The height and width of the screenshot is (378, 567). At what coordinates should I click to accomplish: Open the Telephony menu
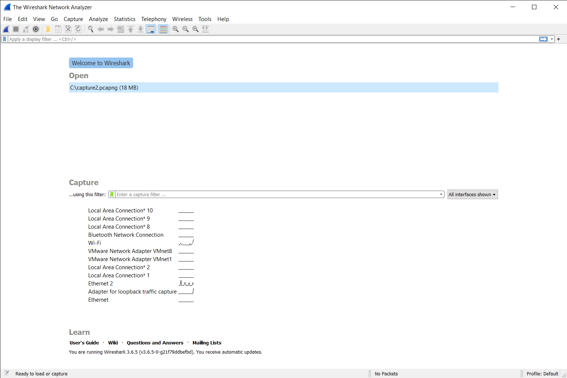(154, 19)
